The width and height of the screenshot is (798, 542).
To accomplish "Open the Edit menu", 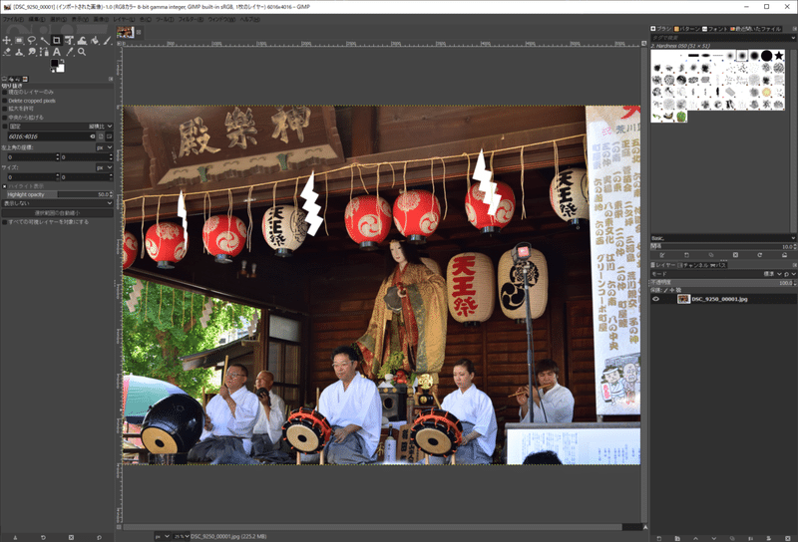I will [37, 19].
